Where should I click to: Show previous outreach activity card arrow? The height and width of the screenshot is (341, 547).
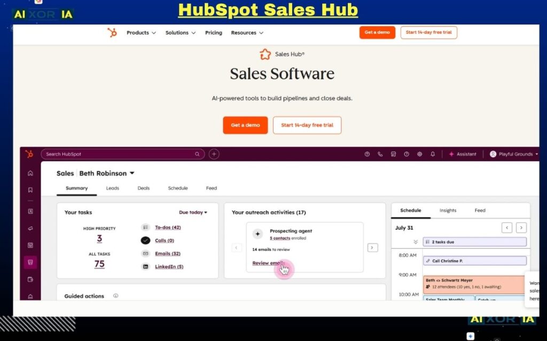pyautogui.click(x=237, y=248)
